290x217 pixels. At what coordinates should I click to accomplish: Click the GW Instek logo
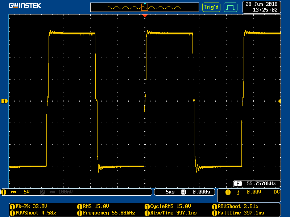tap(25, 6)
